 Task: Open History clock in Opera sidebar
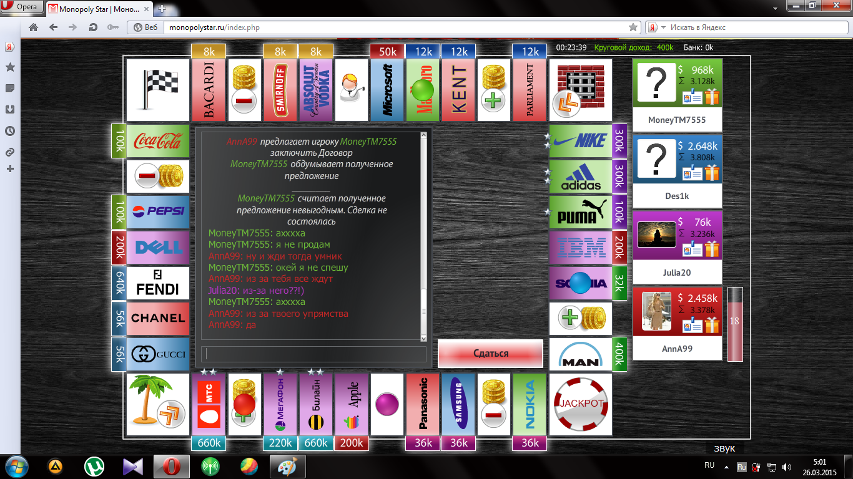click(10, 131)
